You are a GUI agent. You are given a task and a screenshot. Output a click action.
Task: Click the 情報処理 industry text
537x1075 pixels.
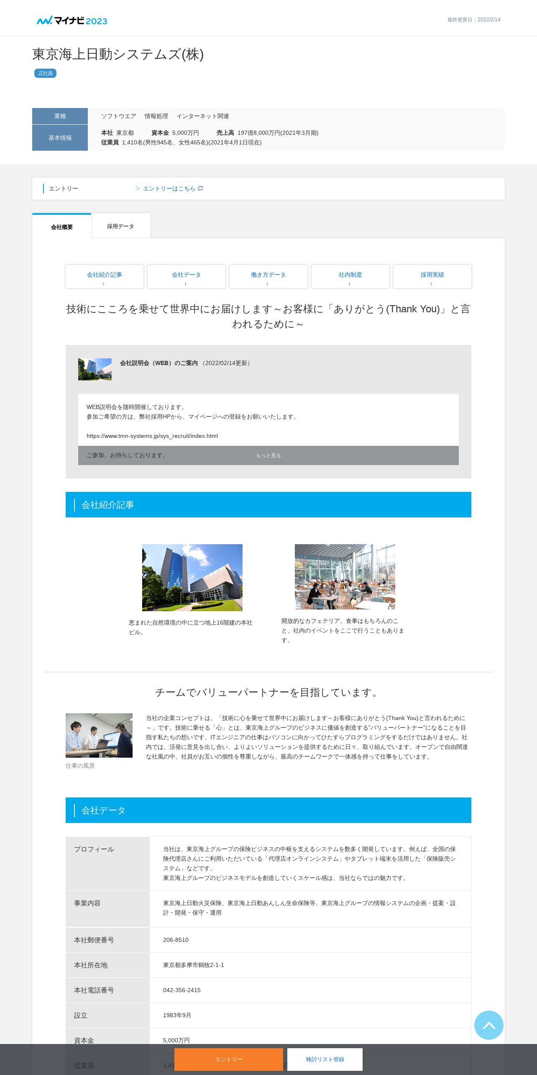(x=156, y=116)
